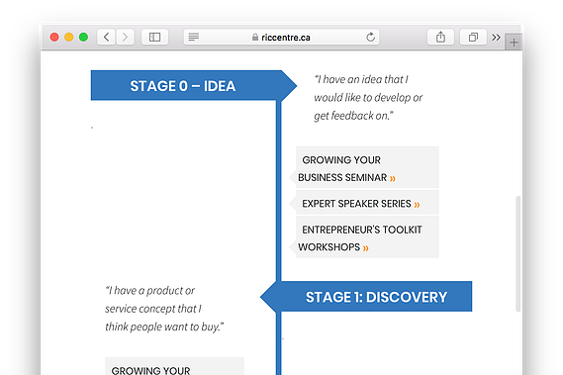Open Reader view icon in address bar
This screenshot has width=563, height=375.
coord(194,37)
